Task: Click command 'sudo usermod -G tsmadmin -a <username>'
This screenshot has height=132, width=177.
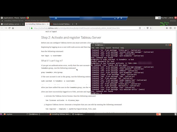Action: (x=58, y=81)
